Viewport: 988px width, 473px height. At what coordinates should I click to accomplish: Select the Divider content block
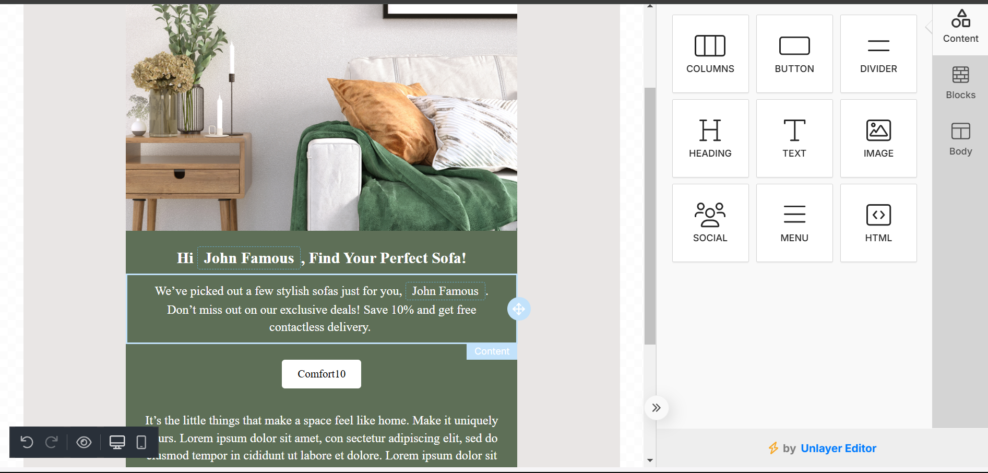(878, 54)
